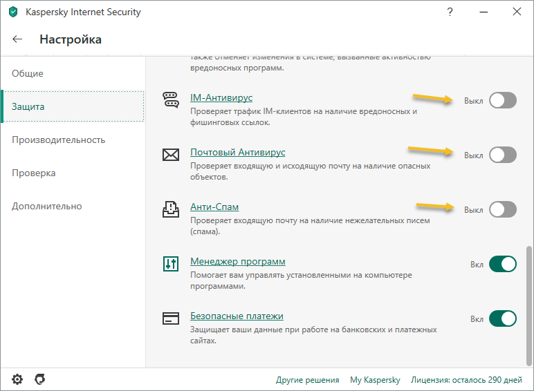534x391 pixels.
Task: Go back using the arrow icon
Action: (x=17, y=39)
